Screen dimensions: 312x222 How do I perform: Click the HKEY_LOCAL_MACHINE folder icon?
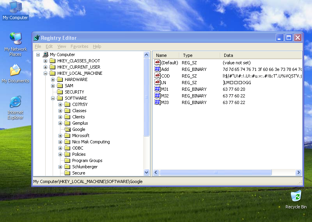pyautogui.click(x=53, y=73)
